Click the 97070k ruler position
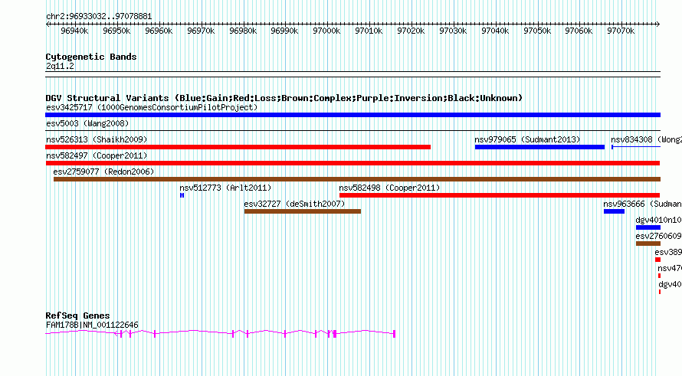Image resolution: width=682 pixels, height=376 pixels. [x=621, y=31]
